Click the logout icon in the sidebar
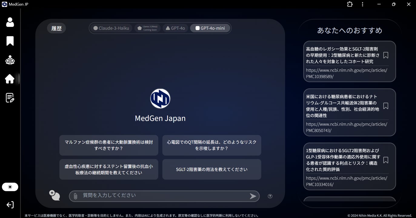 pyautogui.click(x=10, y=205)
